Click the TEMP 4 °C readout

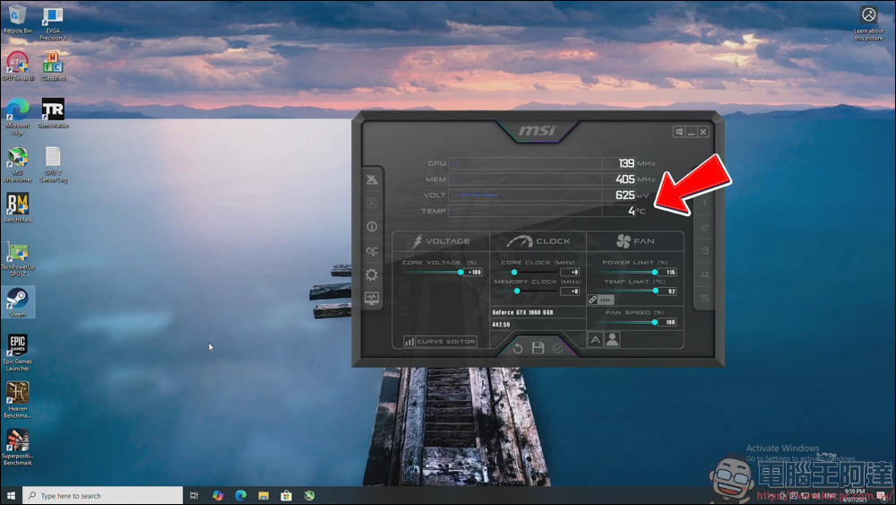pos(632,211)
